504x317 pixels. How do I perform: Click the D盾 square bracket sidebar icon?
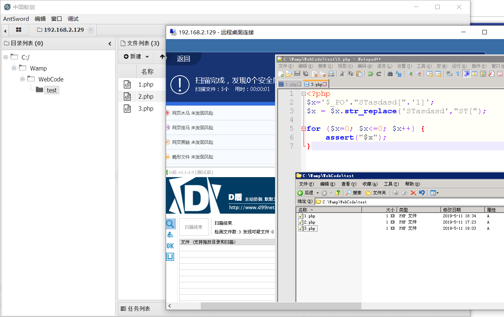coord(170,257)
